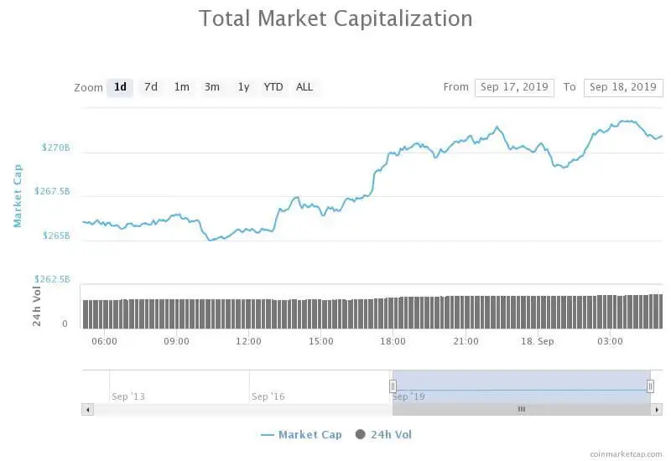
Task: Choose the 3m zoom option
Action: coord(212,87)
